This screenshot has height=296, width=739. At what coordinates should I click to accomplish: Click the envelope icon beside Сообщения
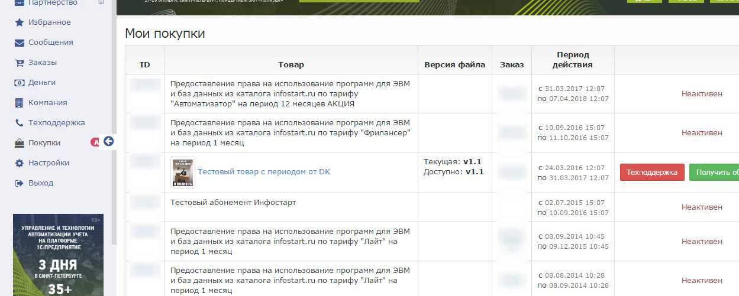pos(19,43)
